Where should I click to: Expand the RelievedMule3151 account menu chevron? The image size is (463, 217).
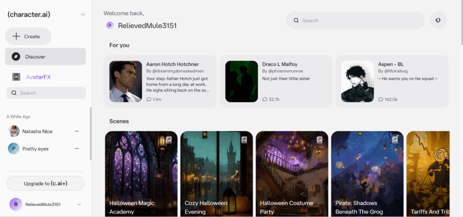pos(79,204)
